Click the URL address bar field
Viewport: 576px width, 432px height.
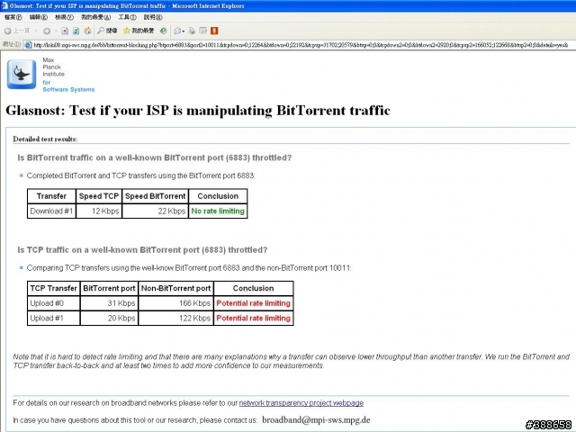pos(301,45)
